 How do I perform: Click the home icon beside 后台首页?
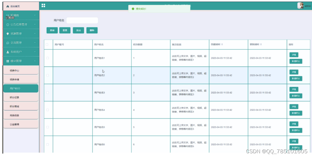coord(8,6)
